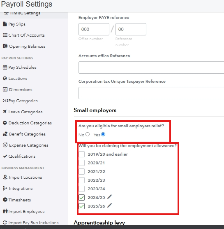The image size is (224, 229).
Task: Click the pencil icon beside 2024/25
Action: [x=109, y=197]
